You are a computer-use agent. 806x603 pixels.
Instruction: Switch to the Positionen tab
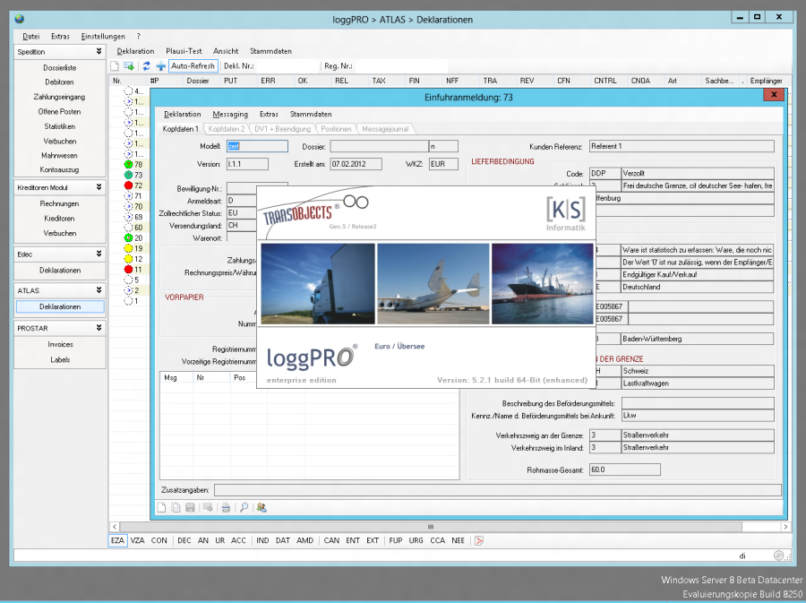coord(336,129)
